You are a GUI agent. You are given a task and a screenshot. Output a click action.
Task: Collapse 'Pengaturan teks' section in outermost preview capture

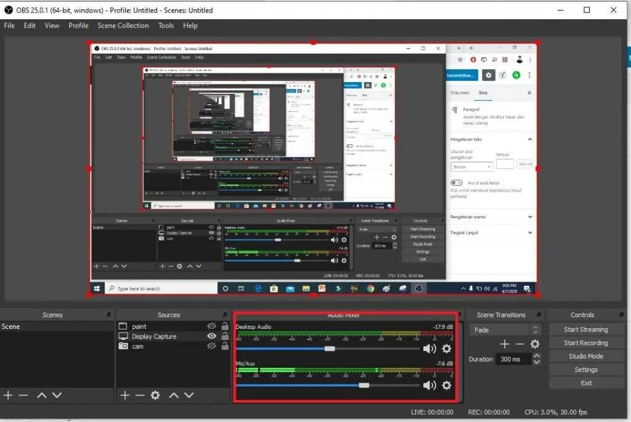530,139
